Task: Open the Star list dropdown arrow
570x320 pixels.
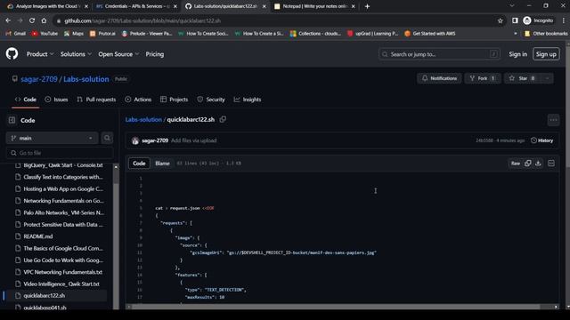Action: [x=547, y=78]
